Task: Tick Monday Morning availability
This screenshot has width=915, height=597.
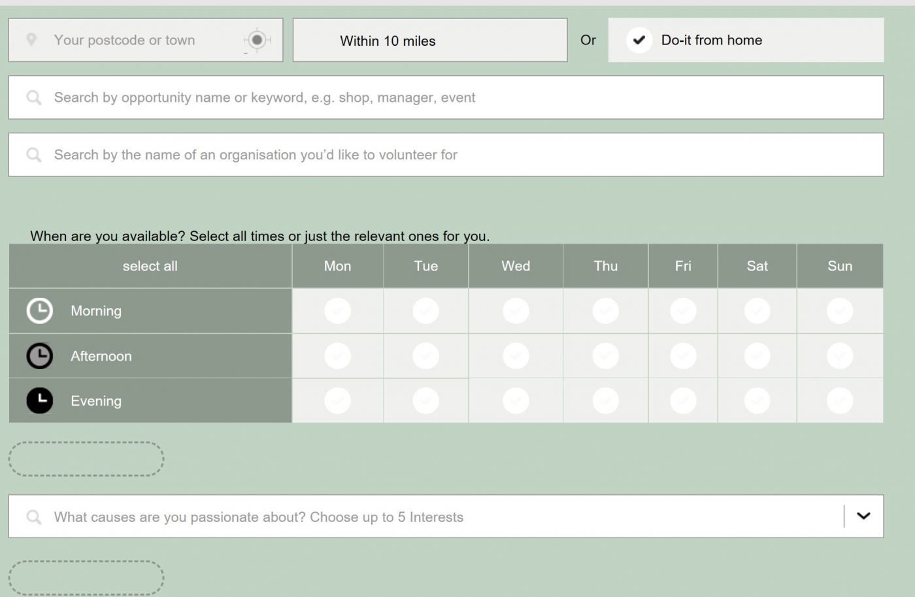Action: [338, 311]
